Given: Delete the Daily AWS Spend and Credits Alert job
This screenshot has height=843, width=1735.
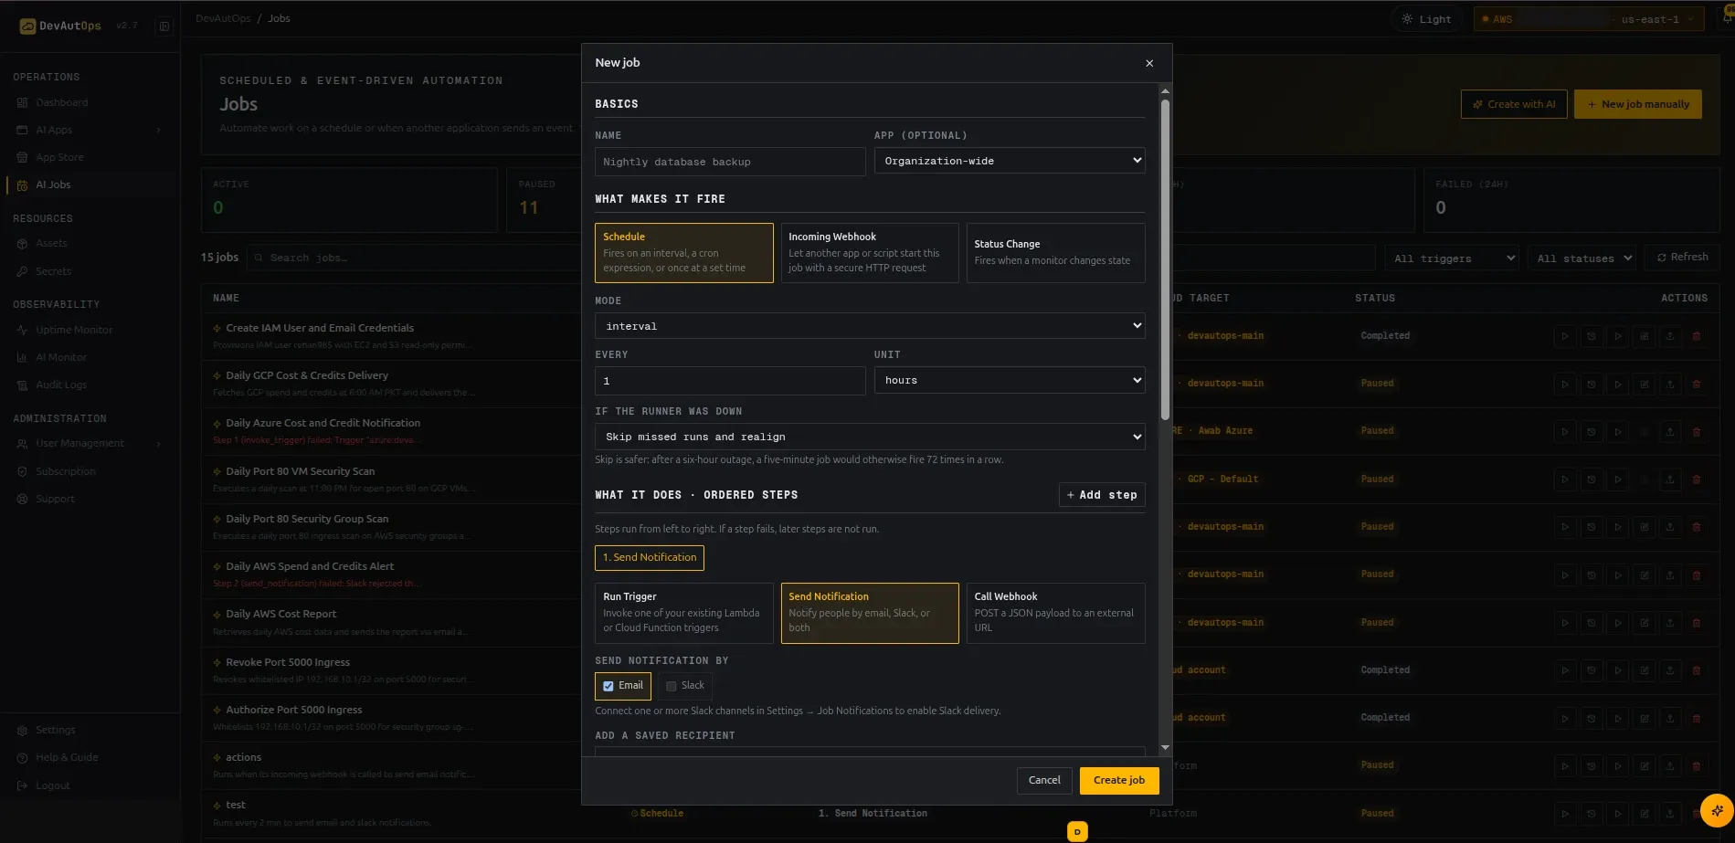Looking at the screenshot, I should point(1697,575).
